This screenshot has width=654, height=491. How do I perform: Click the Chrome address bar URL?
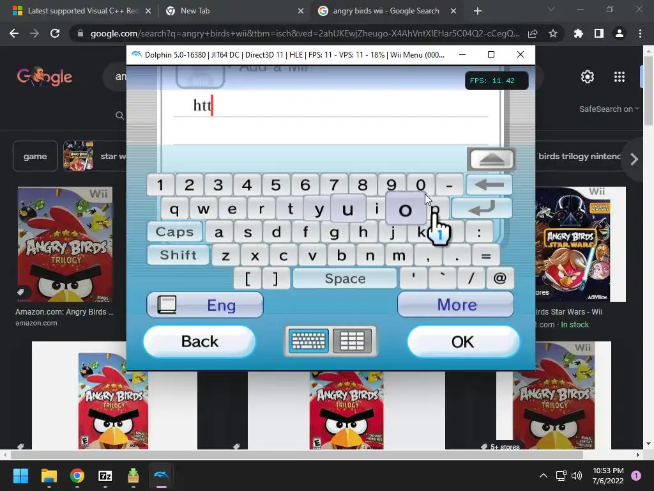[305, 33]
